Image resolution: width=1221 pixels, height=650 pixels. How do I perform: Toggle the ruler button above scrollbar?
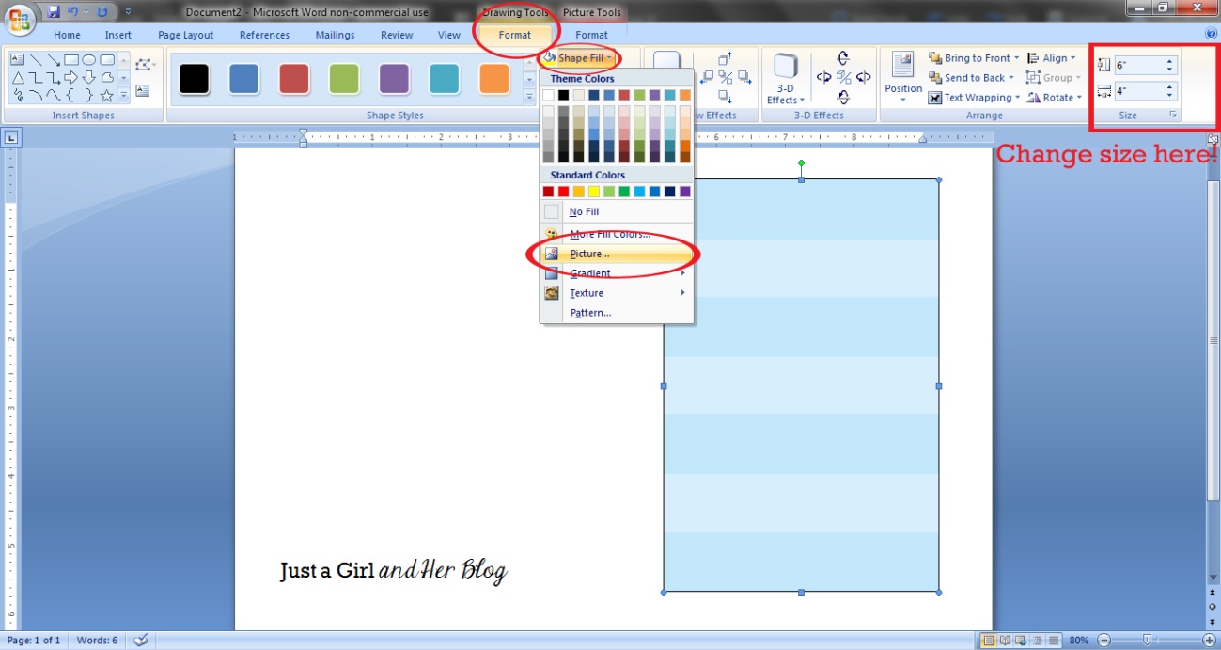pos(1213,139)
